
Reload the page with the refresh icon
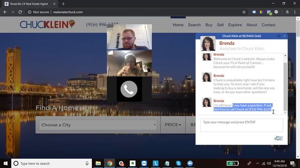20,12
